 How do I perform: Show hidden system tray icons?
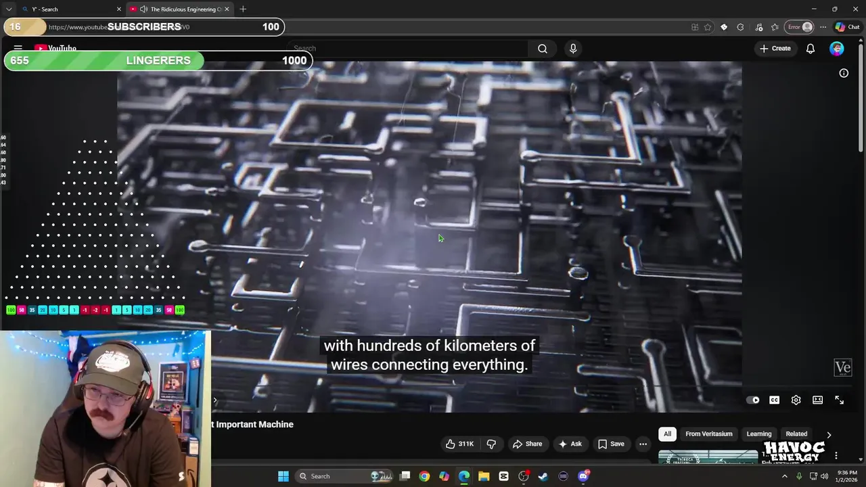pos(785,476)
